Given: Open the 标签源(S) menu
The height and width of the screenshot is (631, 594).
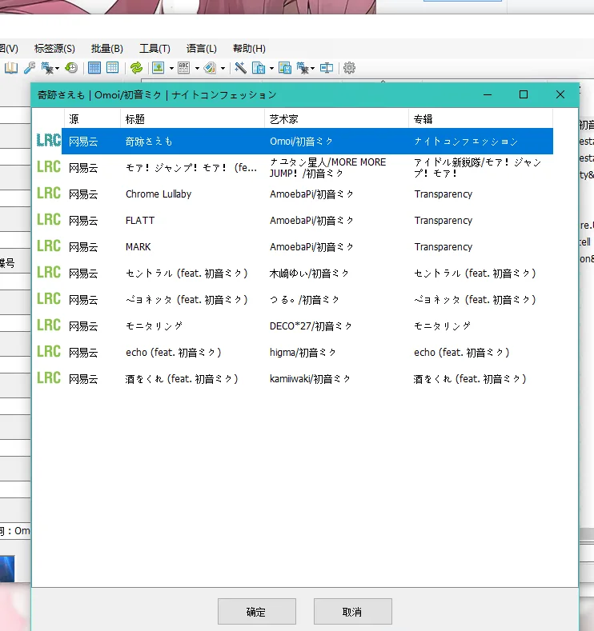Looking at the screenshot, I should [54, 49].
